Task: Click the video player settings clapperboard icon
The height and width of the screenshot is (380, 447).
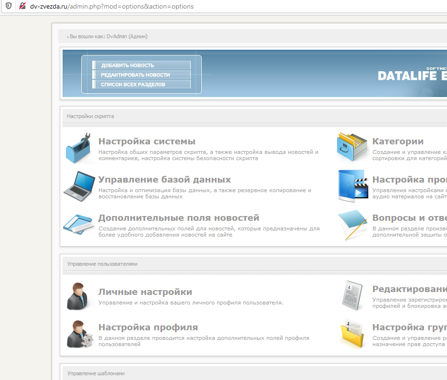Action: (x=353, y=186)
